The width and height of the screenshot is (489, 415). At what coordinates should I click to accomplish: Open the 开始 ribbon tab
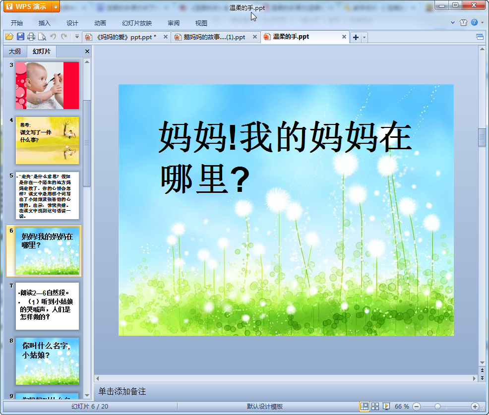16,23
